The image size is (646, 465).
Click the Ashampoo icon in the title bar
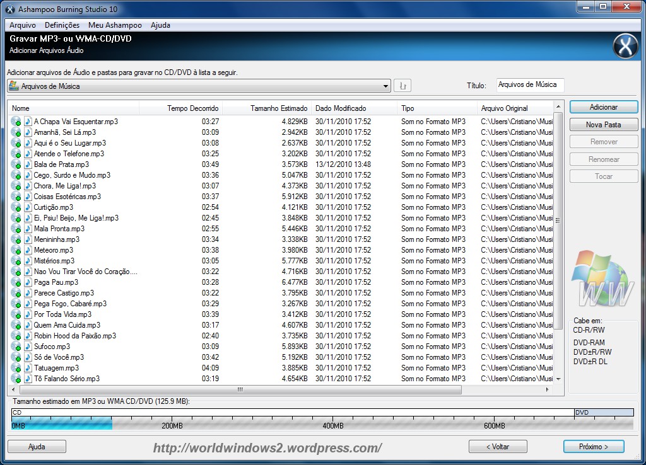[x=10, y=9]
